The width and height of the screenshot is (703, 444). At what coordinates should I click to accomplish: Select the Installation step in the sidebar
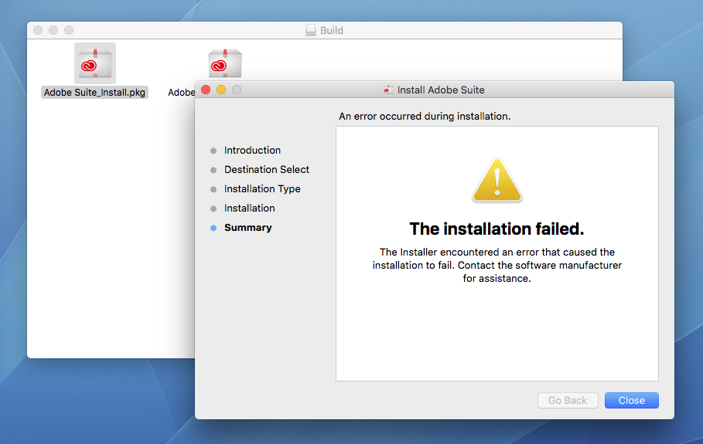click(249, 208)
